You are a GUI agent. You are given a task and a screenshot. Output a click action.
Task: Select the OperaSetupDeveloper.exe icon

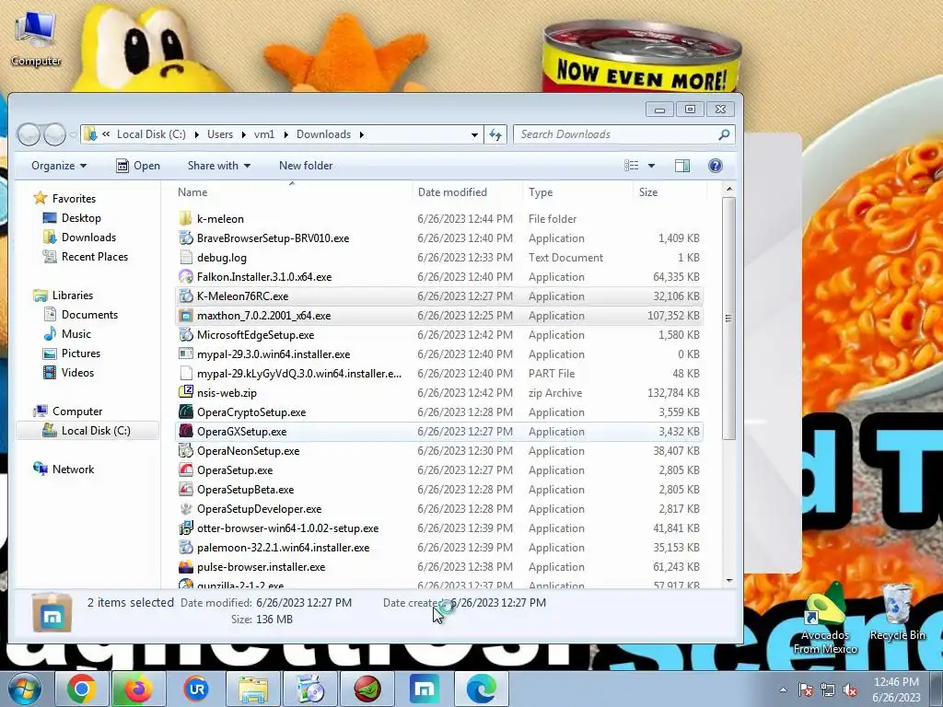(x=186, y=508)
